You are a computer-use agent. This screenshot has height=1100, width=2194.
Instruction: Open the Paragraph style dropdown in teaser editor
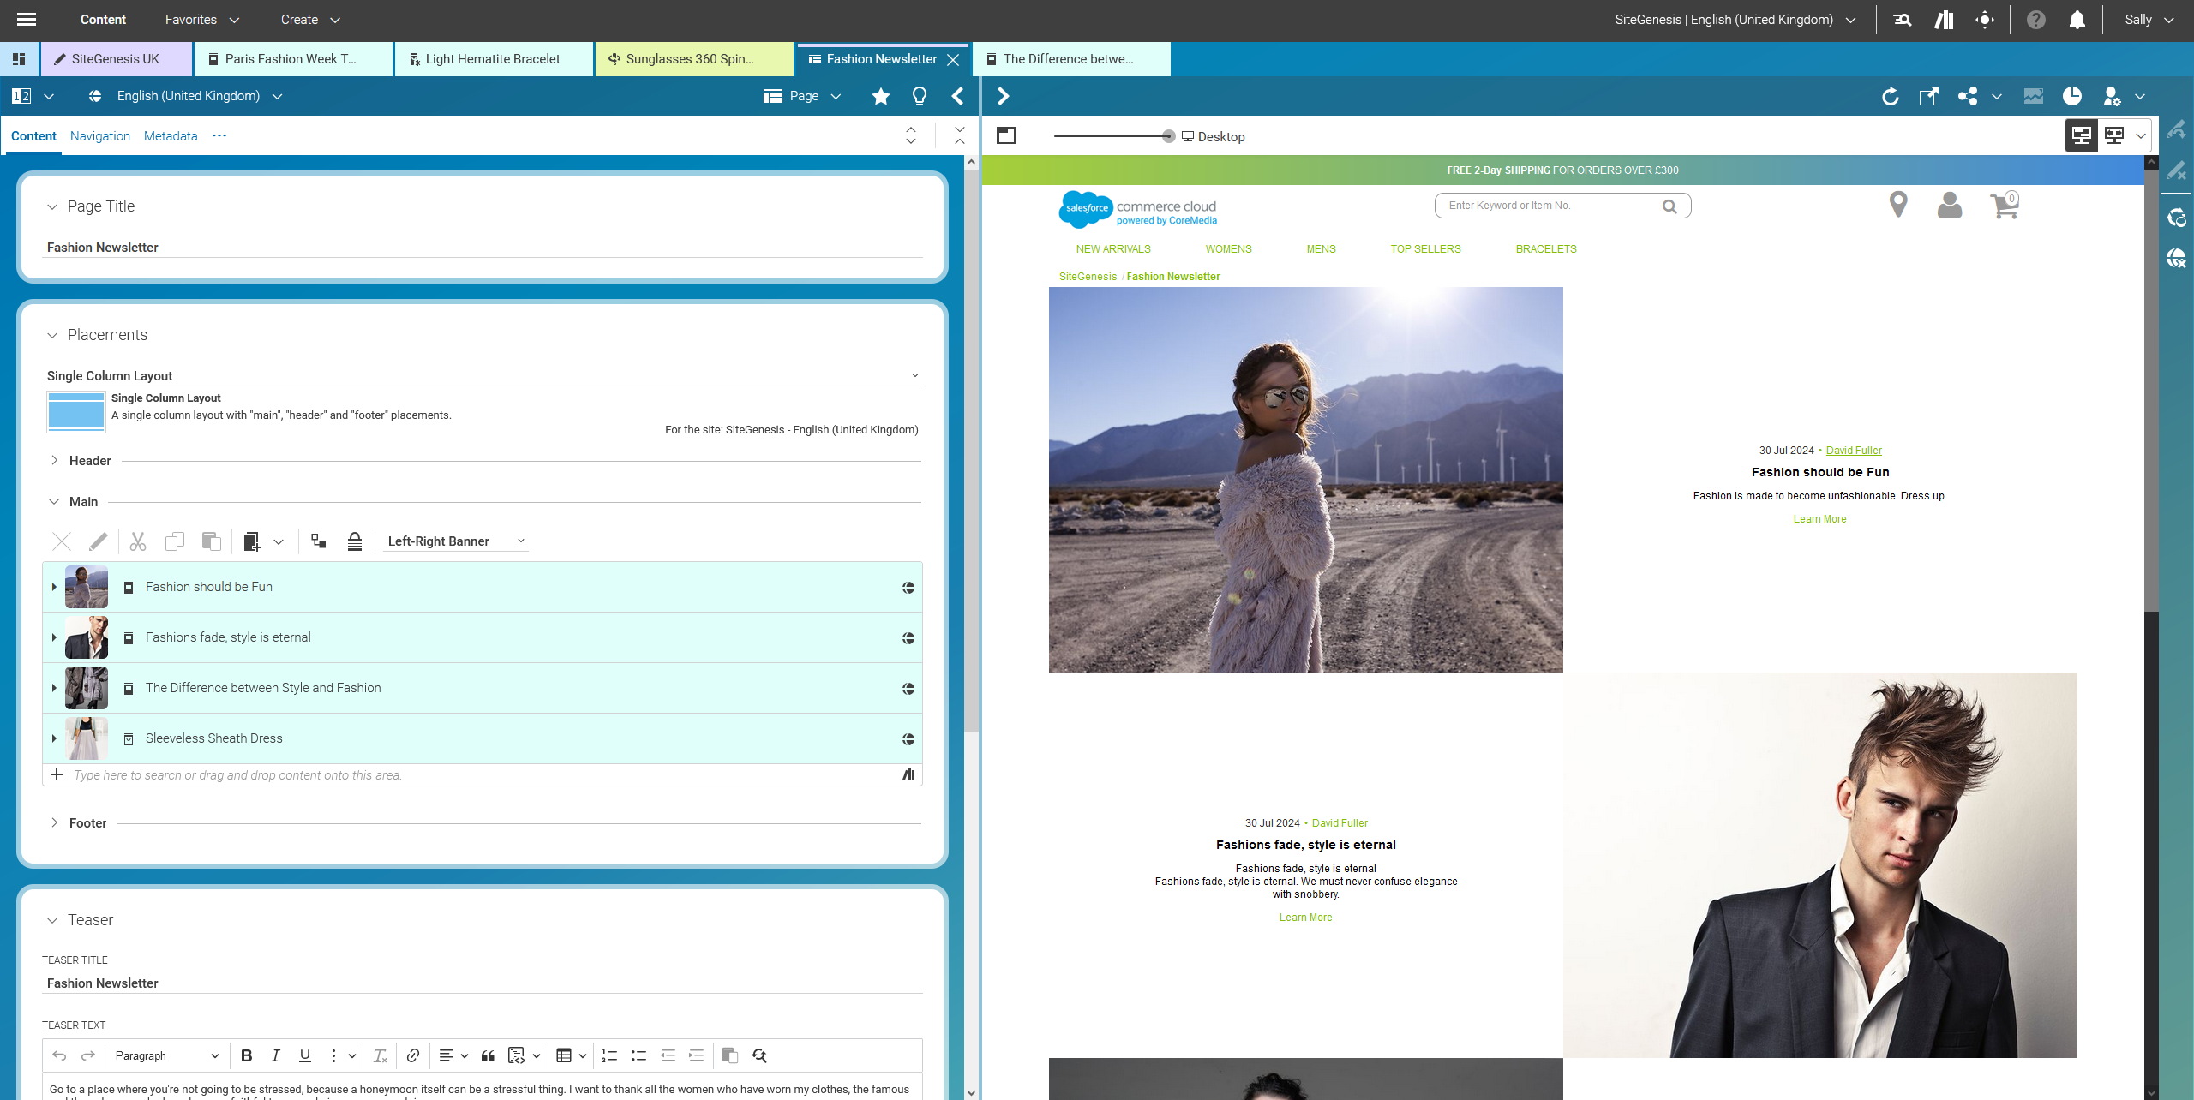click(165, 1055)
